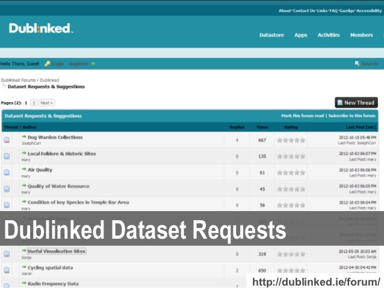This screenshot has width=384, height=288.
Task: Click folder icon for Dog Warden Collections
Action: pos(7,140)
